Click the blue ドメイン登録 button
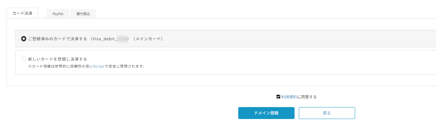This screenshot has width=436, height=126. [x=266, y=113]
